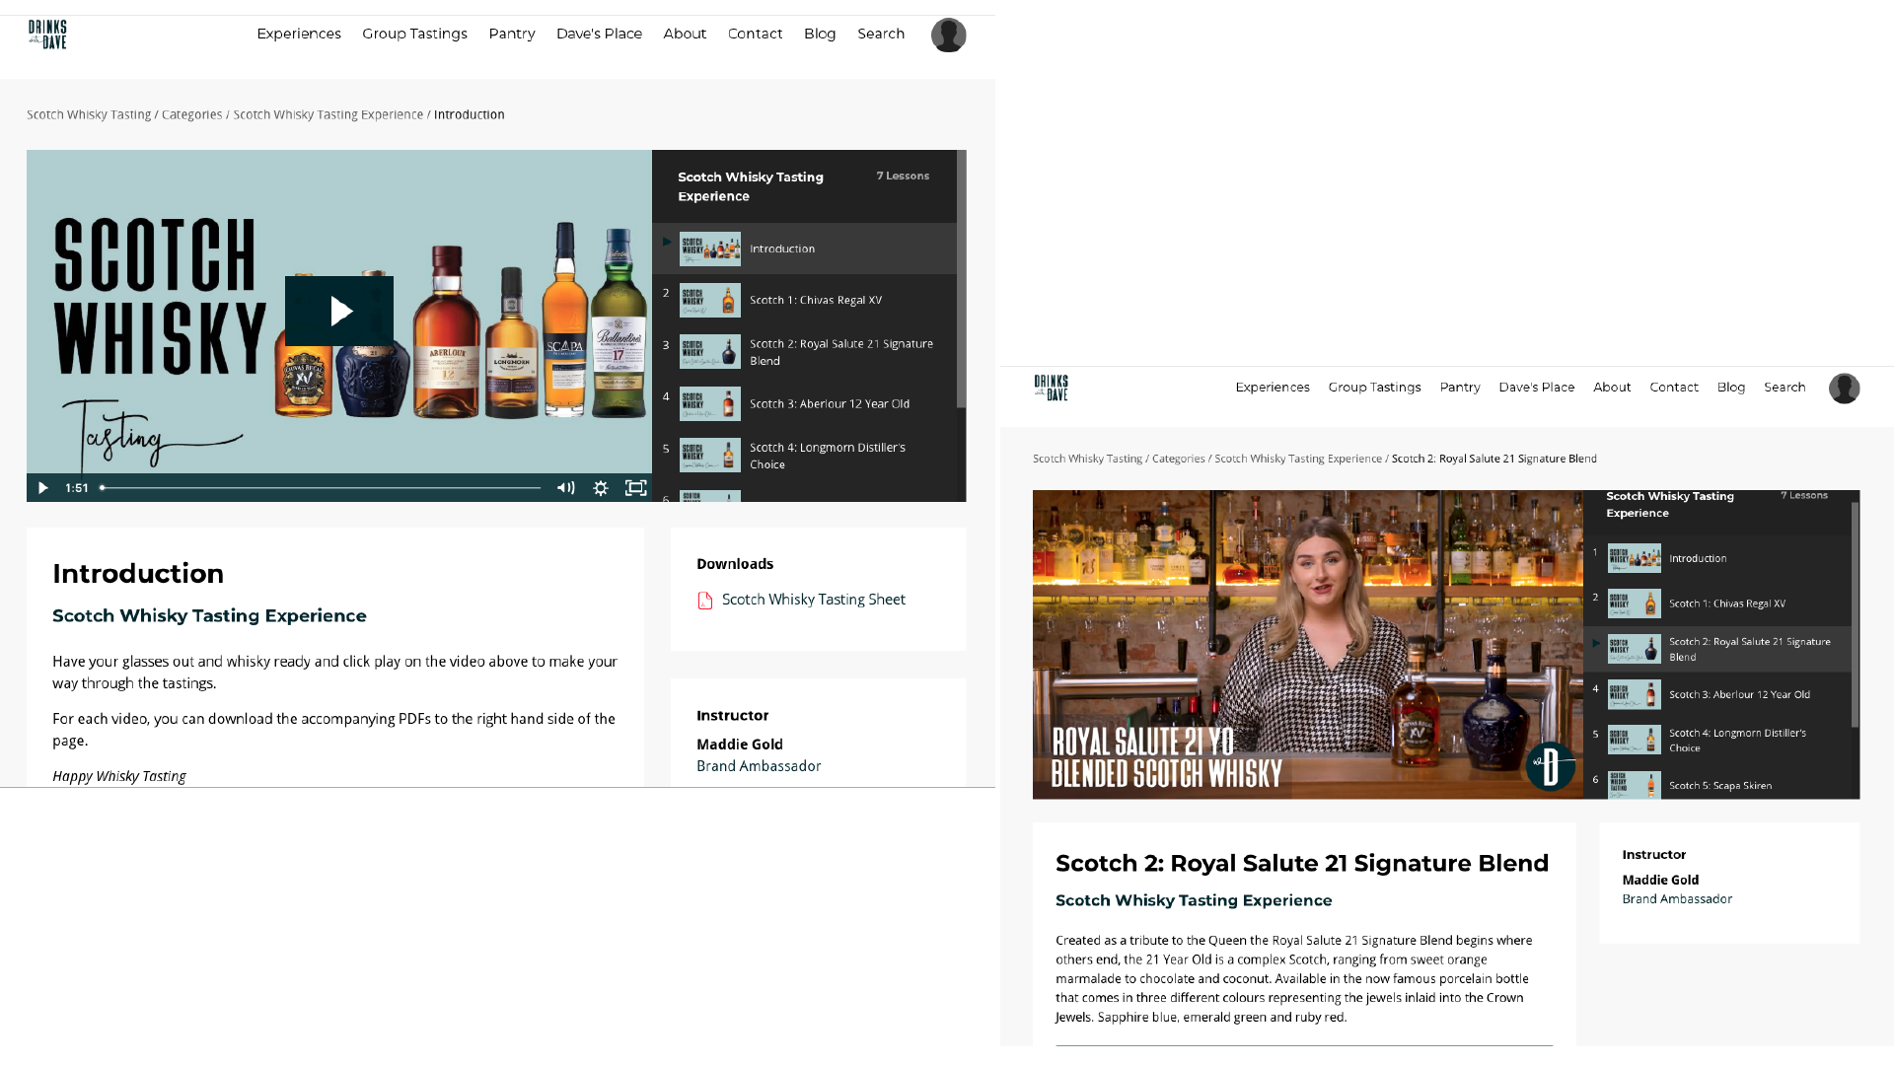Select lesson Scotch 1: Chivas Regal XV
Viewport: 1894px width, 1065px height.
815,301
